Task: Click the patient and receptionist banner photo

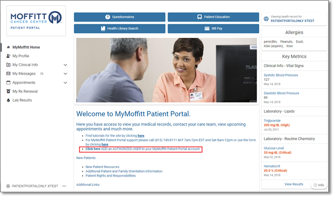Action: 166,70
